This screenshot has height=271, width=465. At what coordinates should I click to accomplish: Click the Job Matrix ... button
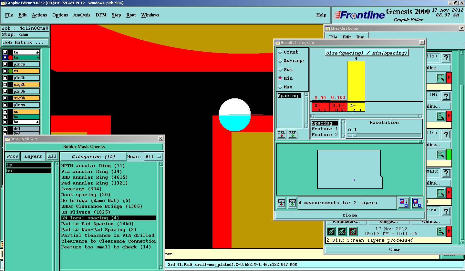point(25,43)
